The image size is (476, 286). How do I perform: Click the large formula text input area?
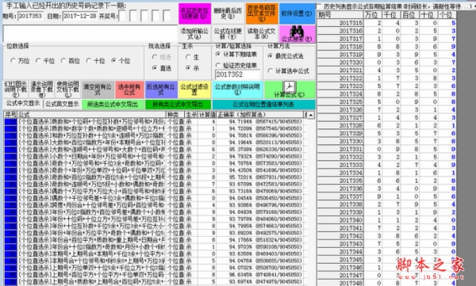click(x=90, y=33)
